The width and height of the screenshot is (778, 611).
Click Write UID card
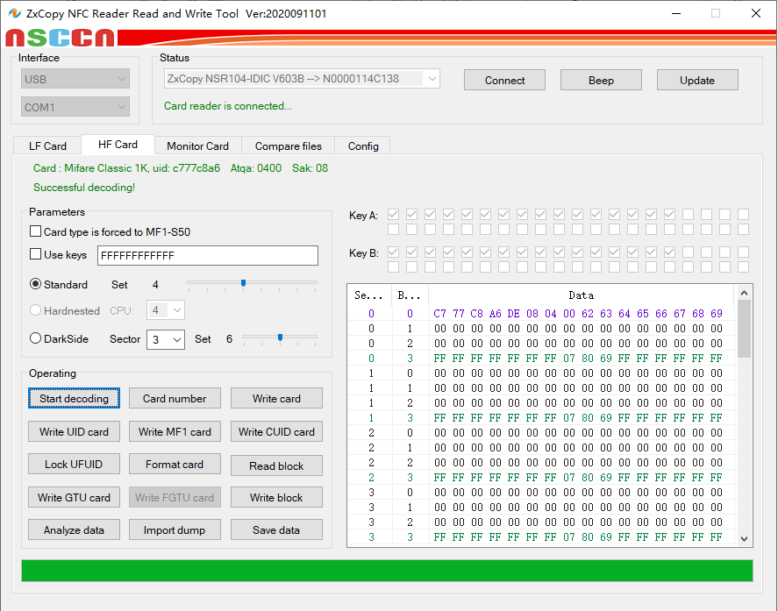point(74,431)
